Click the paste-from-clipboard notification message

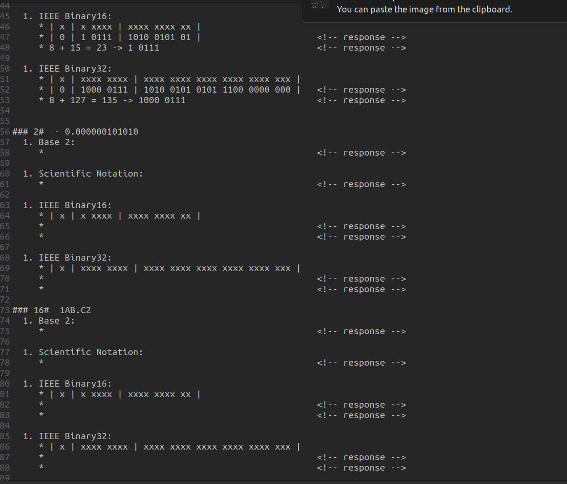424,9
